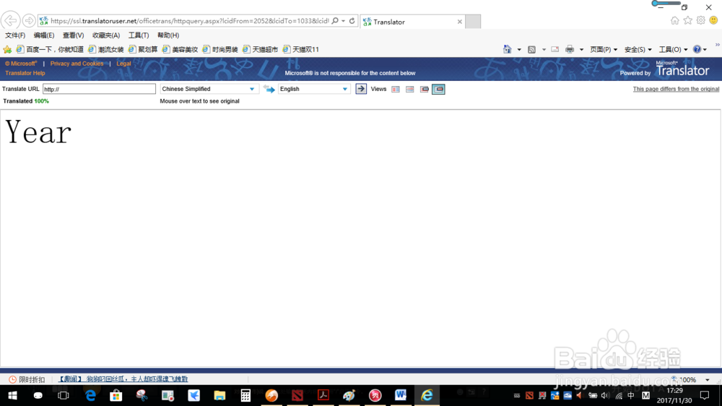This screenshot has height=406, width=722.
Task: Open 时尚男装 bookmark
Action: coord(220,49)
